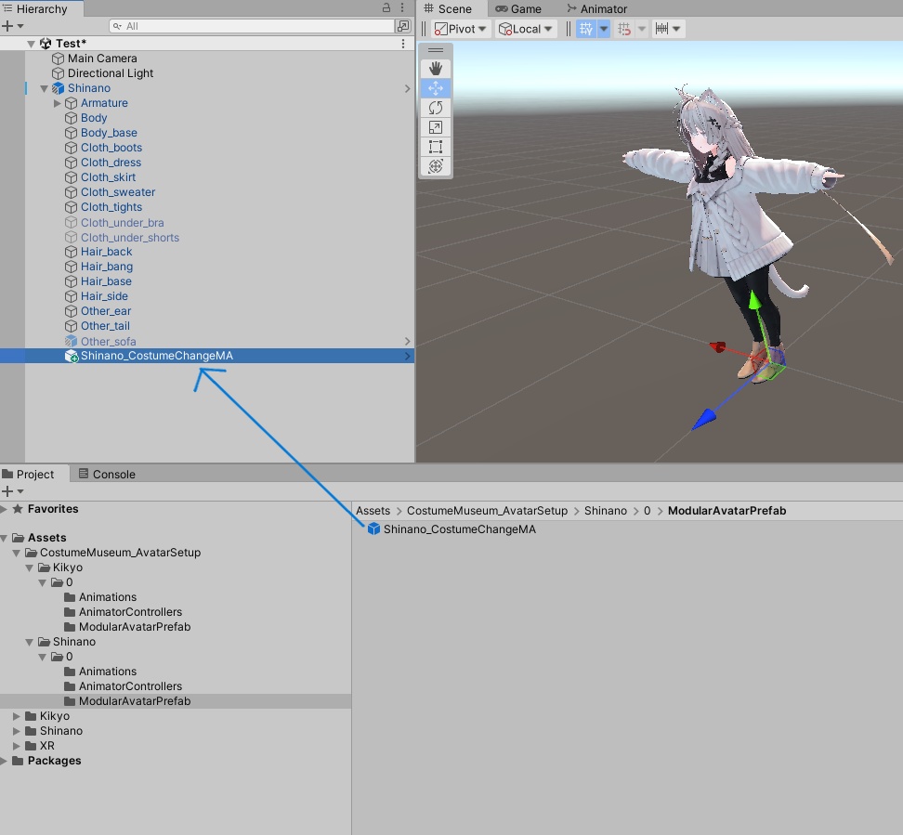Select the Rotate tool
Screen dimensions: 903x835
[x=436, y=108]
